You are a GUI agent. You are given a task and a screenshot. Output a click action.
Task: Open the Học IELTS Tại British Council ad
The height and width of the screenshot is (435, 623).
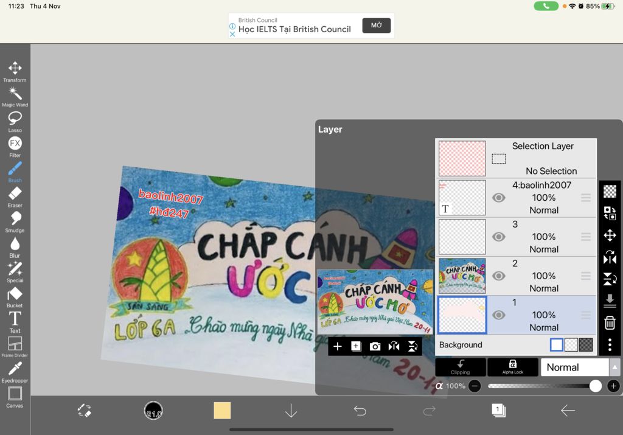coord(294,29)
